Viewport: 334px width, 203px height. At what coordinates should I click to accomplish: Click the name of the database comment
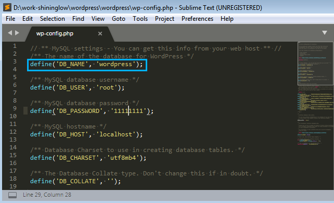click(x=112, y=56)
